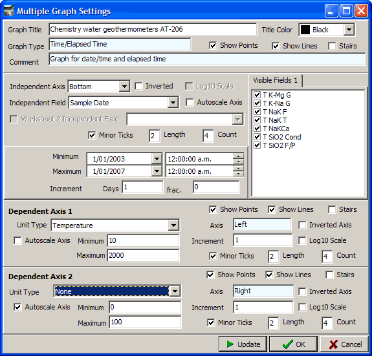This screenshot has height=356, width=372.
Task: Increase the Minimum time using spinner up arrow
Action: (238, 156)
